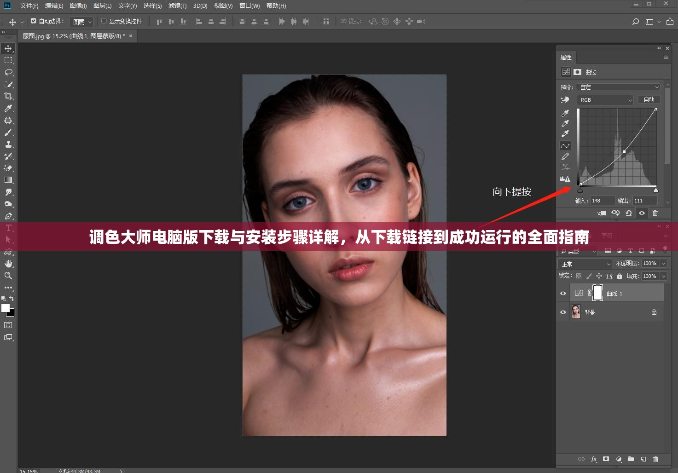The height and width of the screenshot is (473, 678).
Task: Click the foreground color swatch
Action: tap(6, 308)
